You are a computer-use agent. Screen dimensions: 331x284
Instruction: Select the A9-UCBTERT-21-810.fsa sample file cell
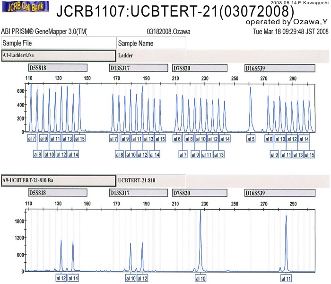coord(58,180)
